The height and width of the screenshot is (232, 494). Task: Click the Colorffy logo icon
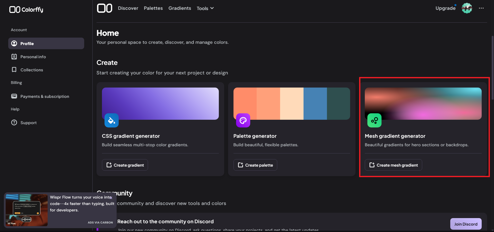point(15,9)
